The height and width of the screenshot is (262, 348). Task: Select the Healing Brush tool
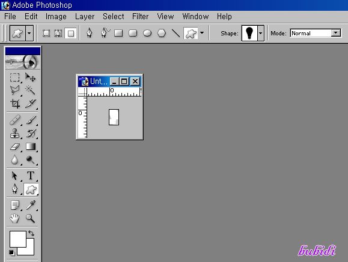point(14,121)
